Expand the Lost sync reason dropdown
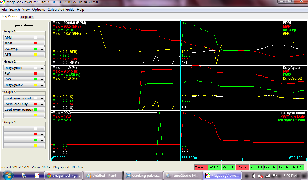 click(42, 110)
